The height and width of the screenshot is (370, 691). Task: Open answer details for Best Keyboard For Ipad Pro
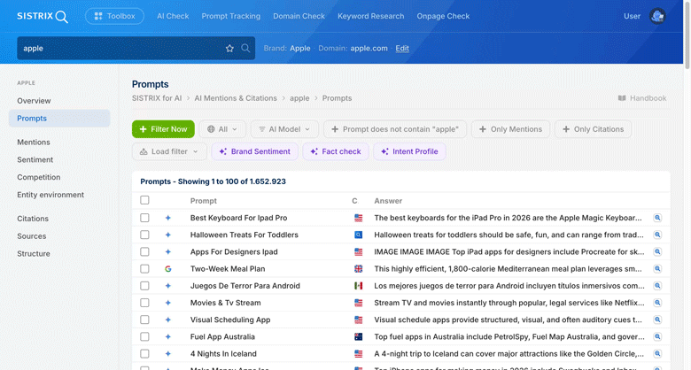[x=657, y=218]
